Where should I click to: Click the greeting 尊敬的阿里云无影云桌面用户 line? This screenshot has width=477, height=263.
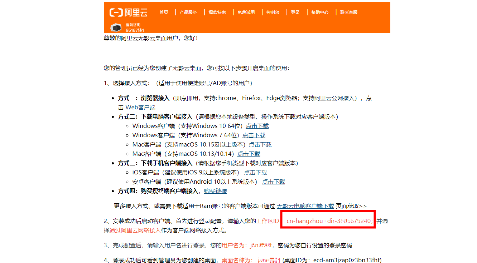point(151,38)
